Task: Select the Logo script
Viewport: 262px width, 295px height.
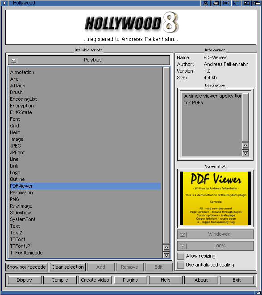Action: [85, 172]
